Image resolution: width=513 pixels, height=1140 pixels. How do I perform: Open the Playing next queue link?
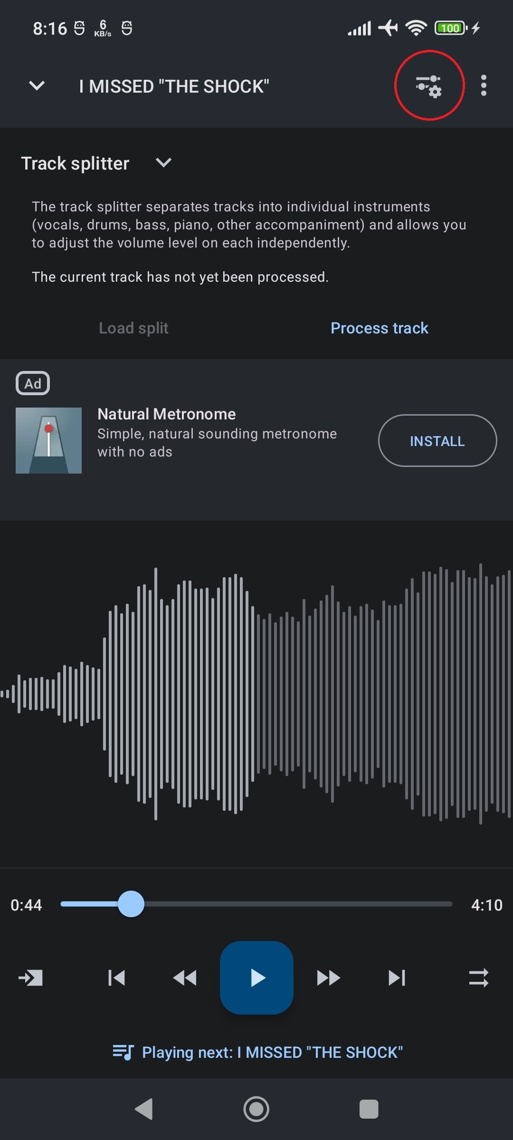pyautogui.click(x=257, y=1052)
